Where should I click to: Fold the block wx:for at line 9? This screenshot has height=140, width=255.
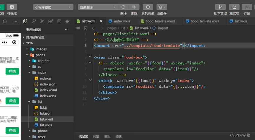click(x=90, y=80)
